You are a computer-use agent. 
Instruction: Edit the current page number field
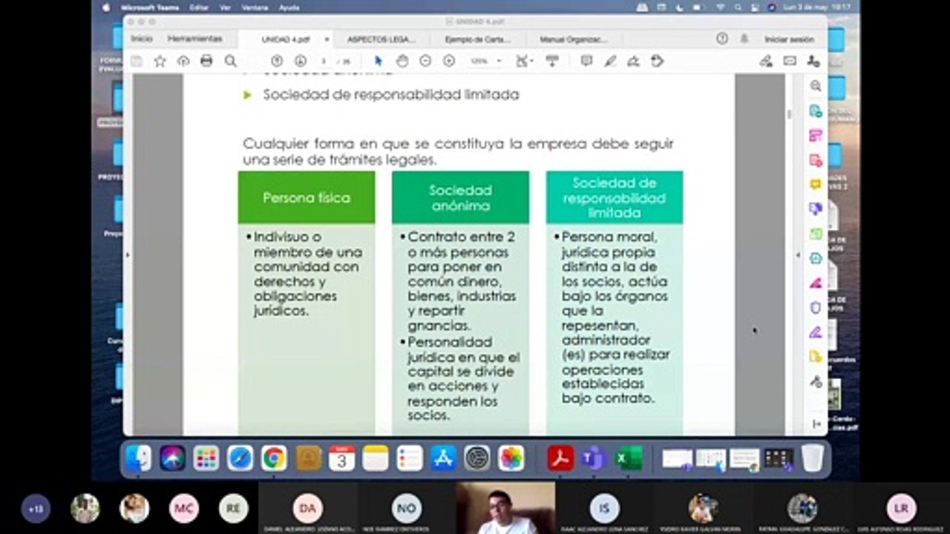pos(324,62)
